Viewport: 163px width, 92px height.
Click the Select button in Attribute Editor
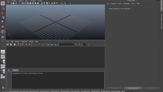115,88
